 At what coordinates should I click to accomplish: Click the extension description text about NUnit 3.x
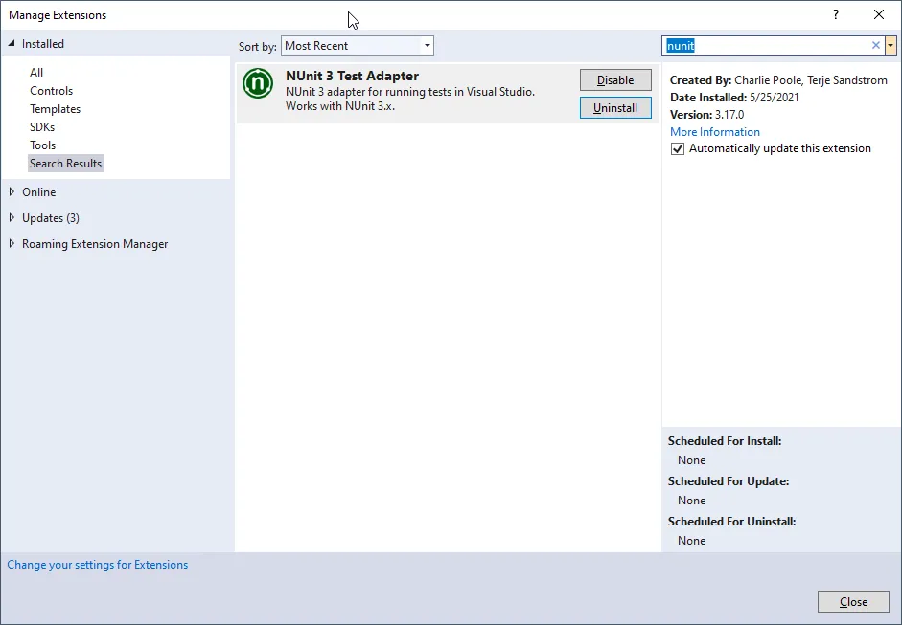point(410,99)
